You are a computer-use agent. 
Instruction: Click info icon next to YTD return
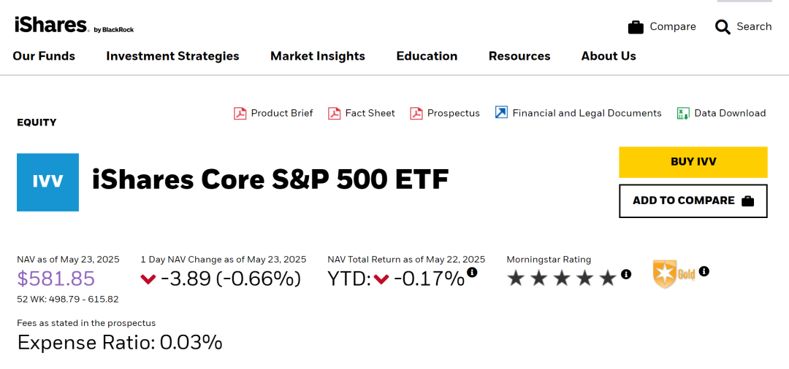pos(471,272)
